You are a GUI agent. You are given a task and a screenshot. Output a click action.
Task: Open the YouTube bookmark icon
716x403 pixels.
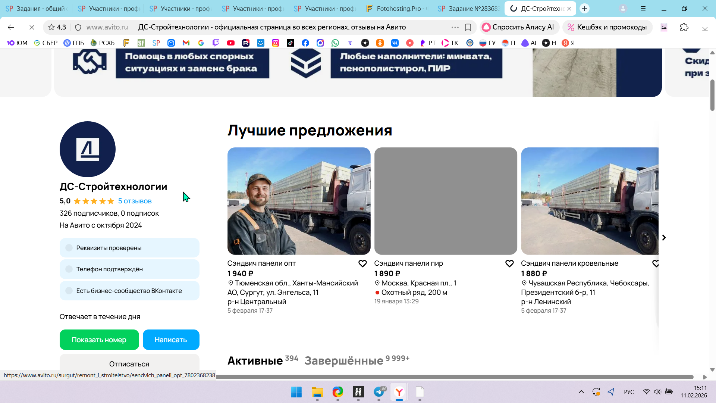(231, 43)
